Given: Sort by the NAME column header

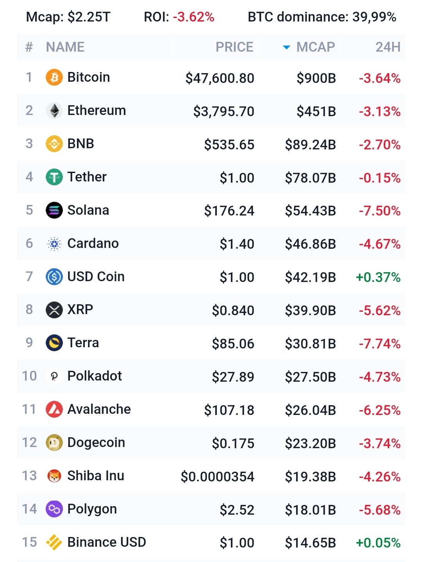Looking at the screenshot, I should [x=65, y=47].
